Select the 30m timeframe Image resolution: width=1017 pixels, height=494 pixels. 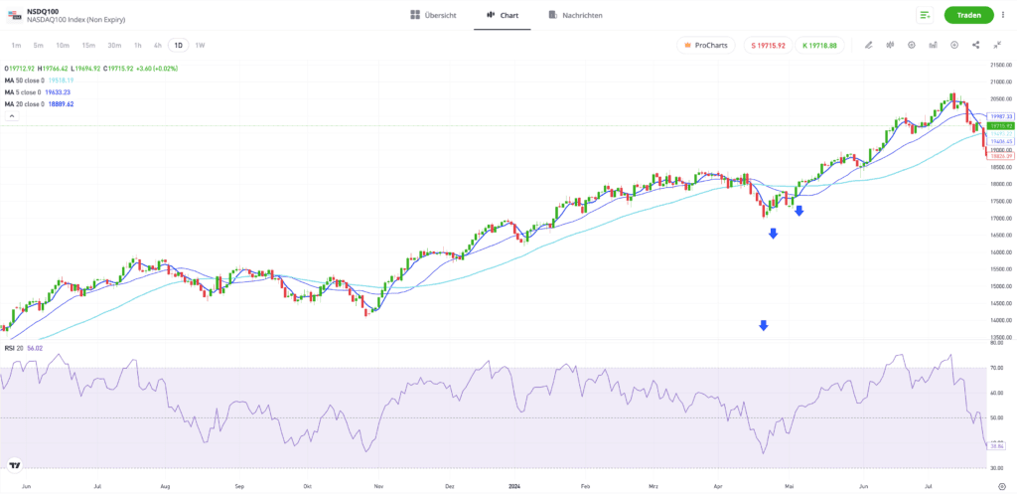(115, 46)
